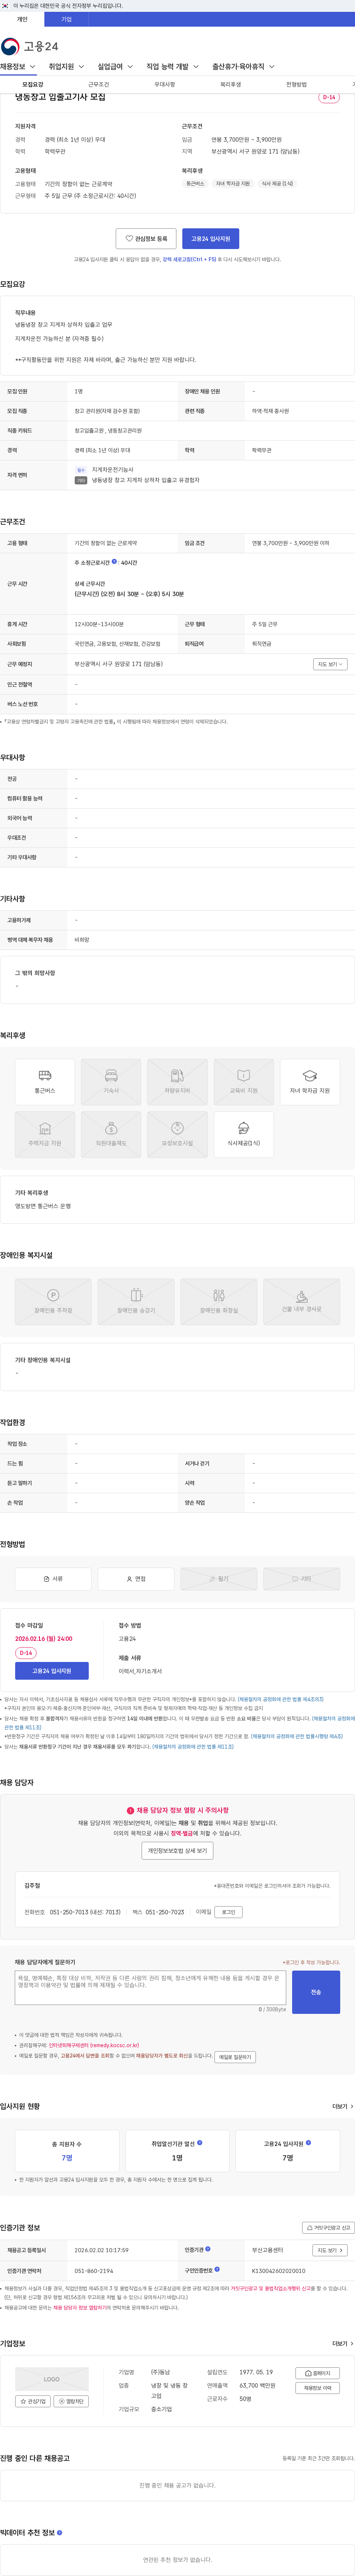The height and width of the screenshot is (2576, 355).
Task: Expand the 채용정보 menu
Action: (18, 67)
